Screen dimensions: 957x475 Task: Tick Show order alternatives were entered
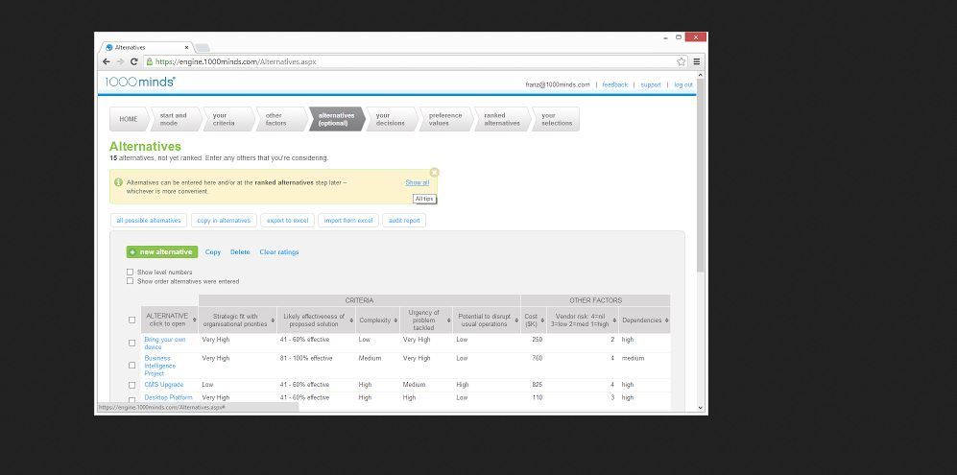(x=131, y=281)
